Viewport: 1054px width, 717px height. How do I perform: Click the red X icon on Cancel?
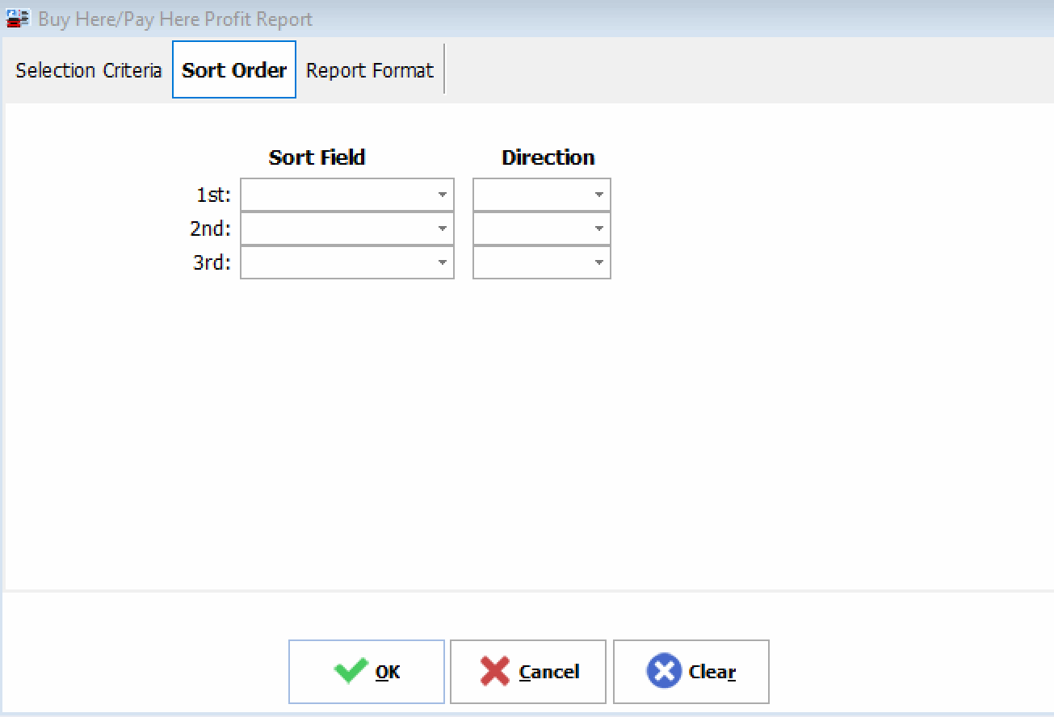click(x=493, y=670)
